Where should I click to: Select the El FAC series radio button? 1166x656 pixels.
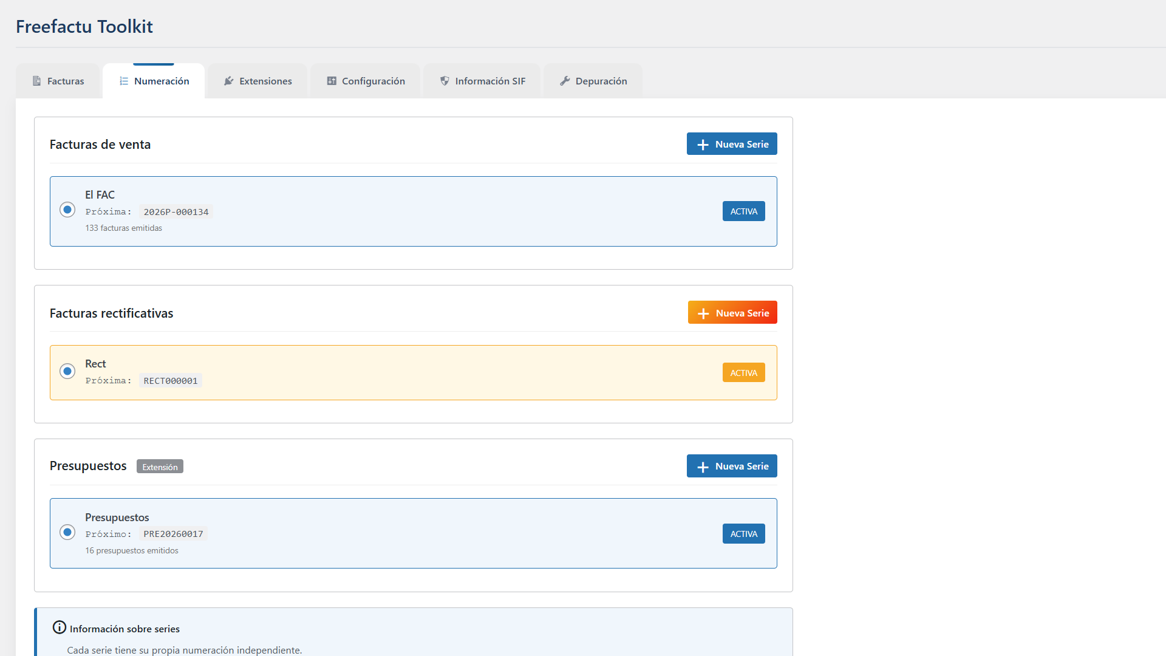coord(67,210)
